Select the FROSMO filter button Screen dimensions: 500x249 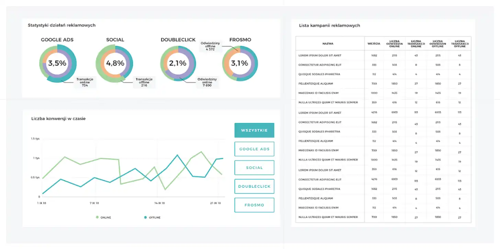pos(254,205)
